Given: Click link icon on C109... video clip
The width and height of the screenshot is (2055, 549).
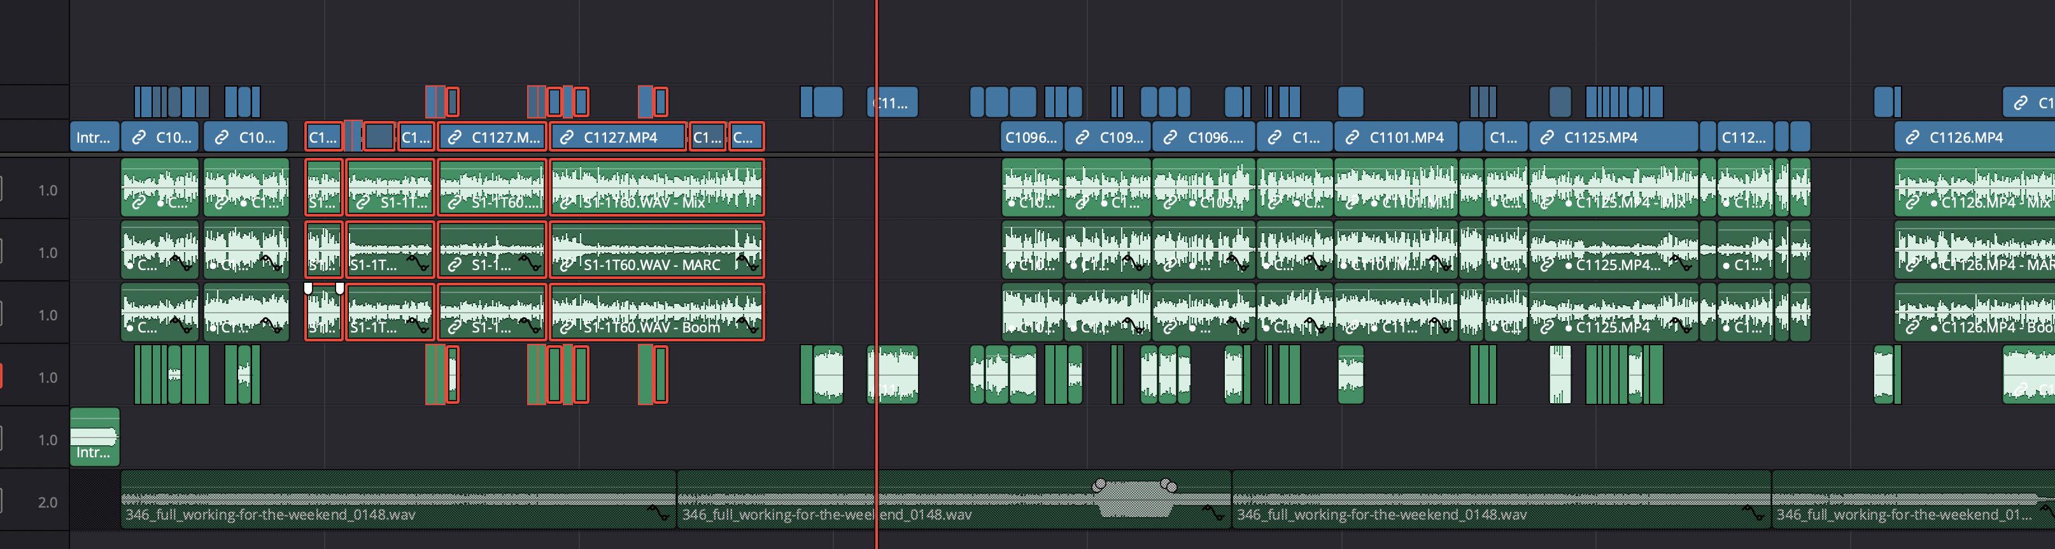Looking at the screenshot, I should pos(1082,138).
